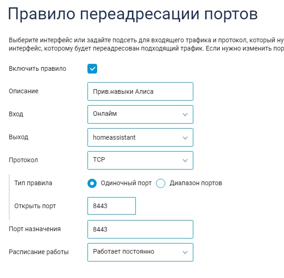This screenshot has height=278, width=284.
Task: Click the chevron arrow in the "Выход" field
Action: 185,137
